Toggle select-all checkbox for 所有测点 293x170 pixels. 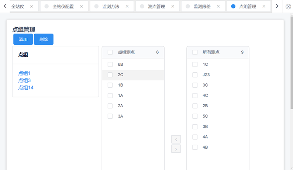click(195, 52)
